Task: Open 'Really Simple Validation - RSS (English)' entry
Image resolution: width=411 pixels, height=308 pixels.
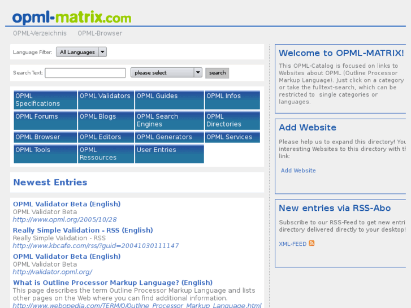Action: [x=83, y=230]
